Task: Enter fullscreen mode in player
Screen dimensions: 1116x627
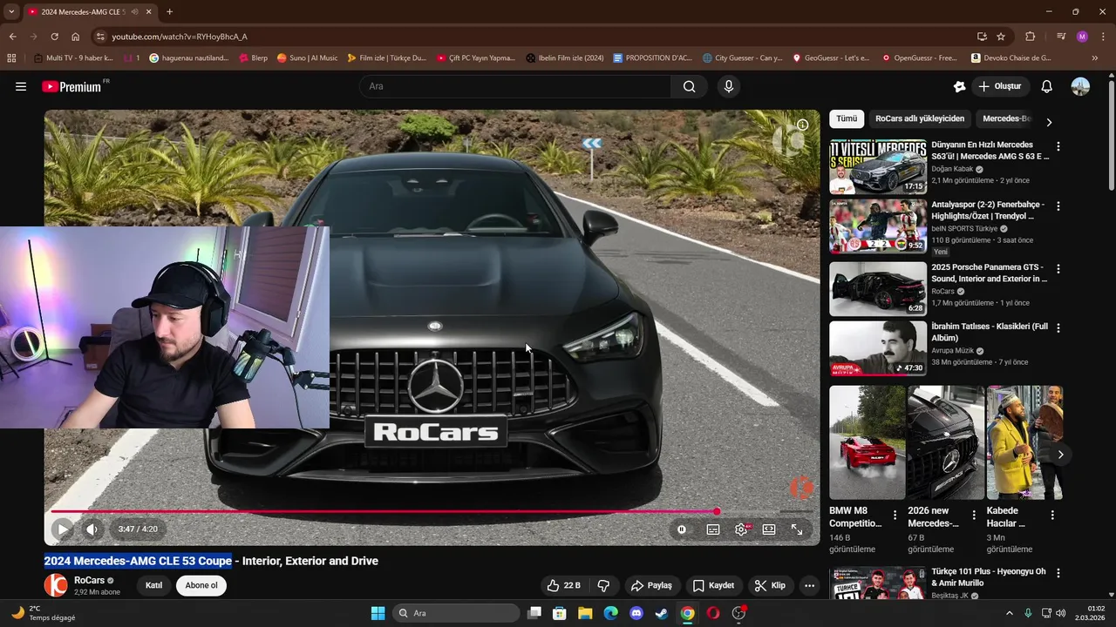Action: pyautogui.click(x=797, y=529)
